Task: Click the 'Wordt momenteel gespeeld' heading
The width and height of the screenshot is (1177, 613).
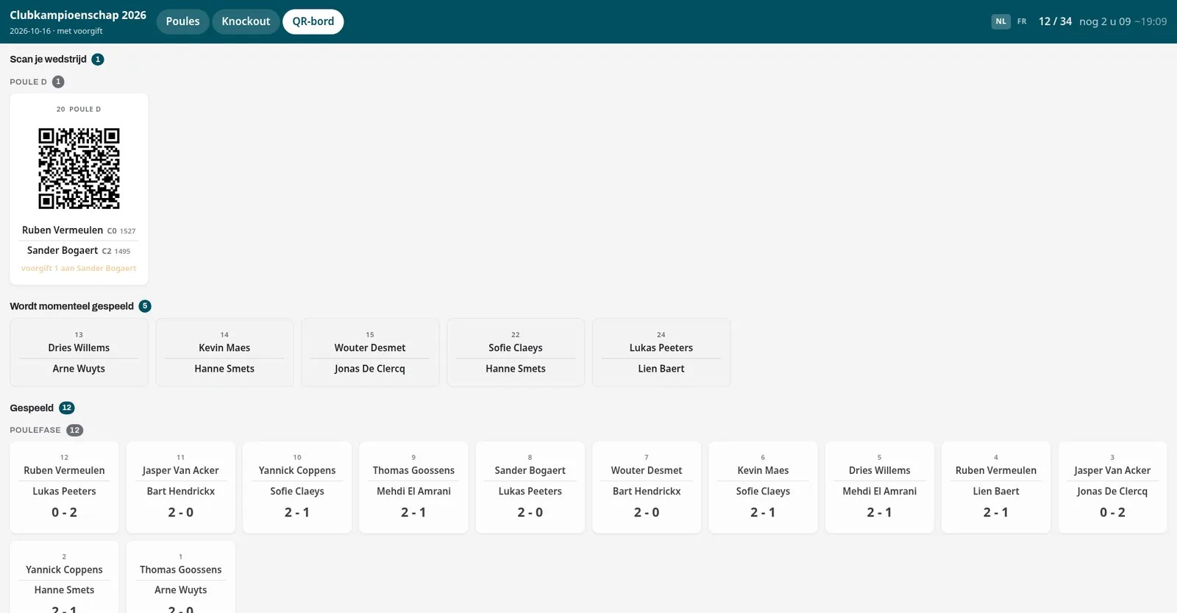Action: (x=71, y=306)
